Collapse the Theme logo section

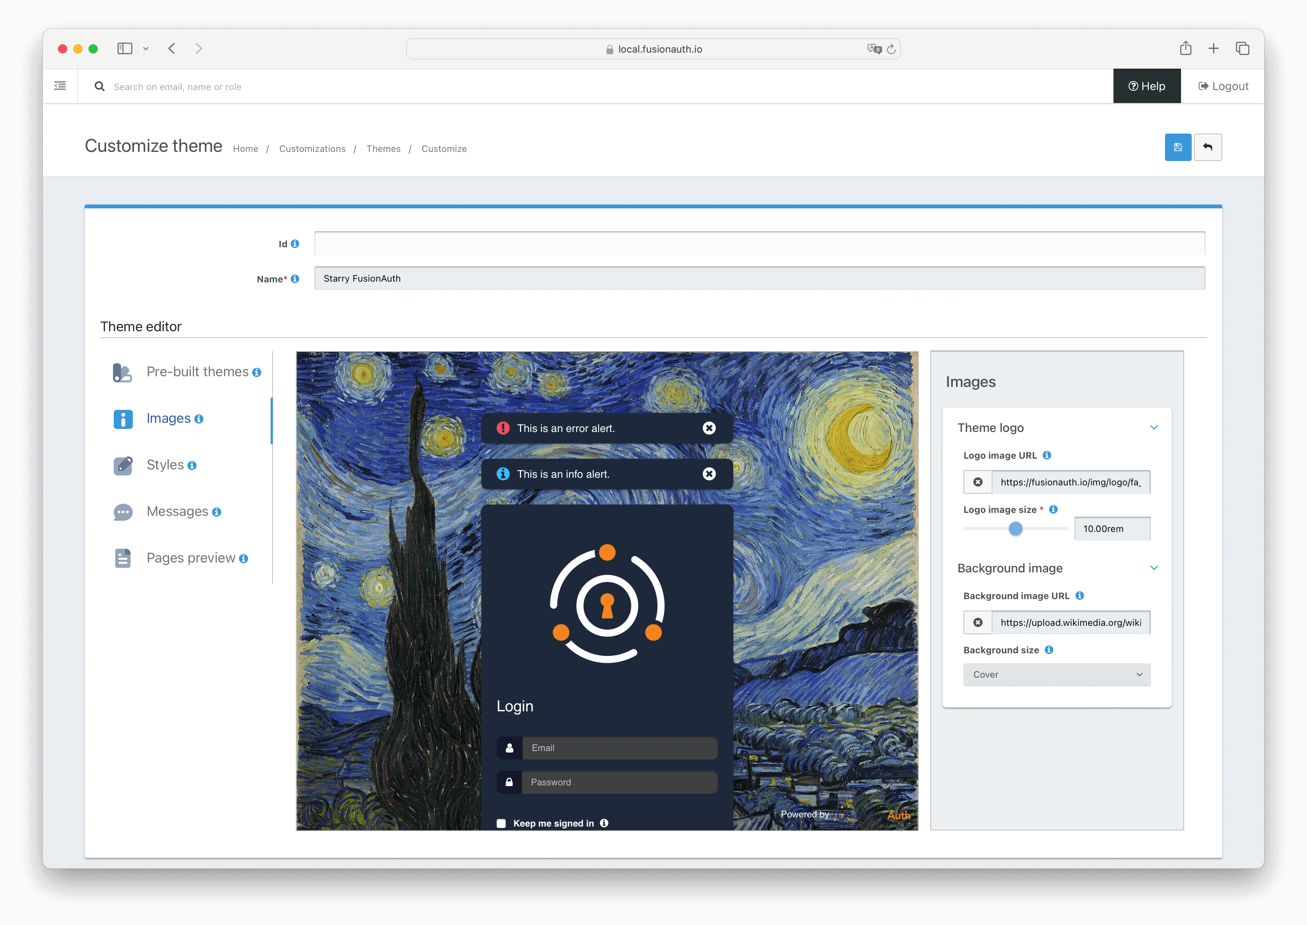pos(1154,428)
